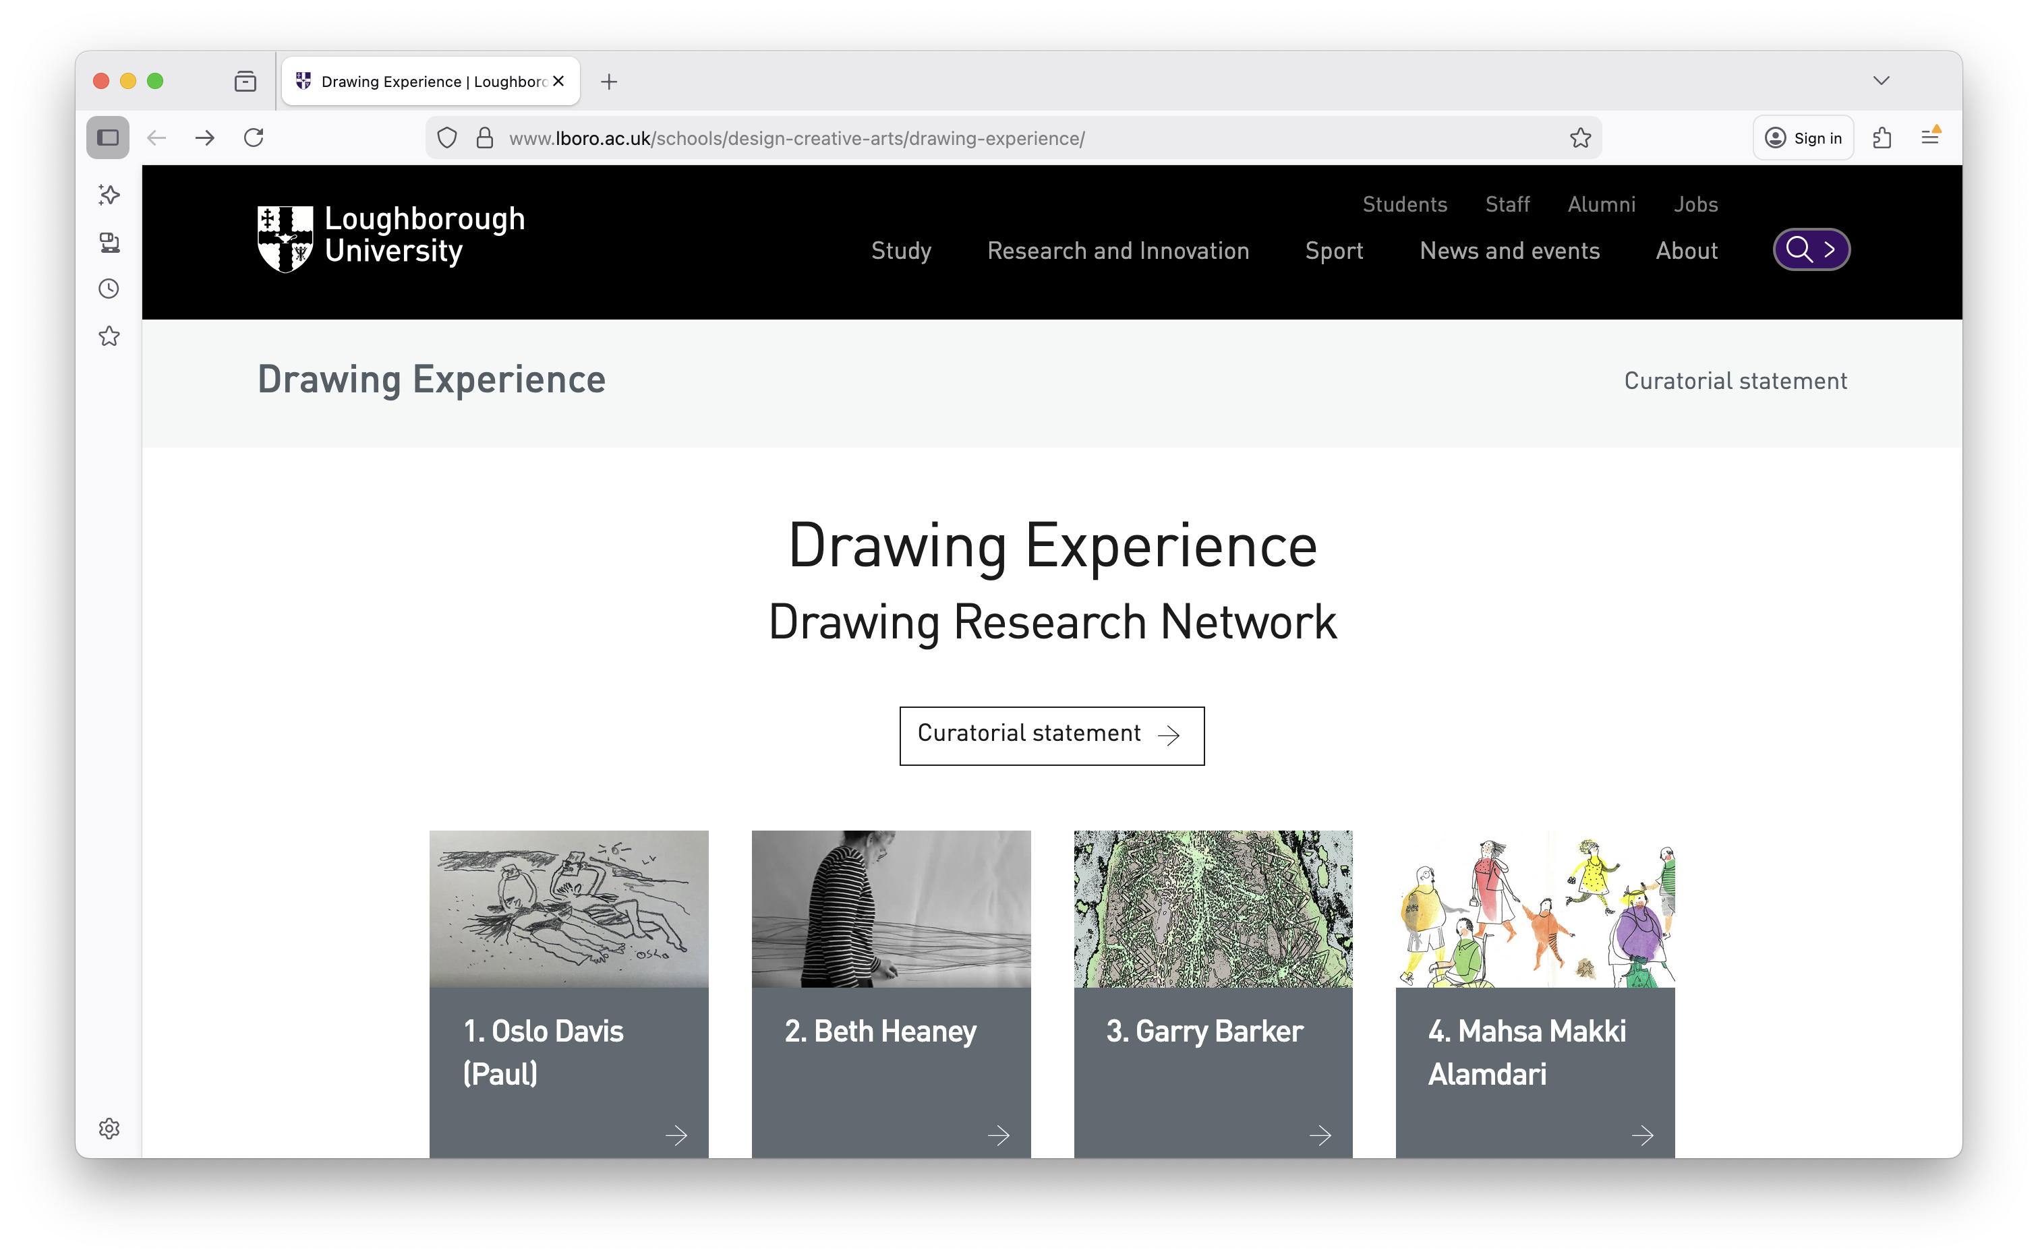Screen dimensions: 2038x1258
Task: Click the tracking protection shield icon
Action: tap(447, 138)
